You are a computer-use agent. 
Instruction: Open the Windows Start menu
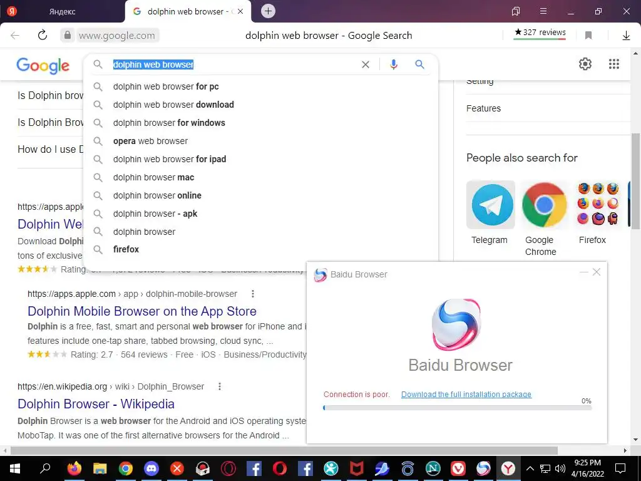point(15,468)
